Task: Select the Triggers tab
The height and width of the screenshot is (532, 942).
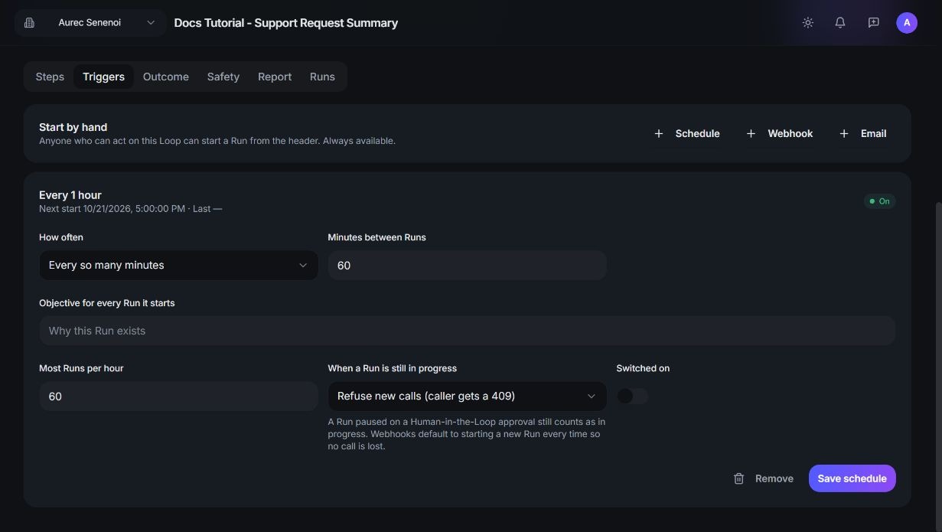Action: 103,77
